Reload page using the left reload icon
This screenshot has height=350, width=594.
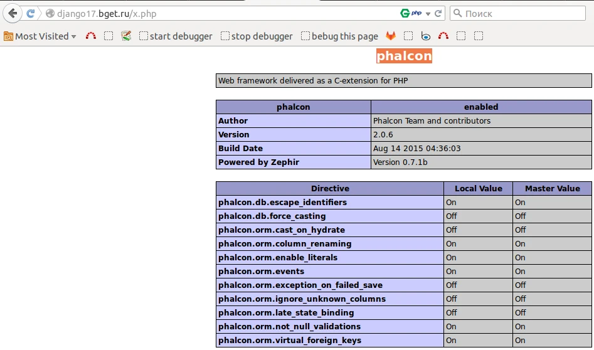(30, 13)
